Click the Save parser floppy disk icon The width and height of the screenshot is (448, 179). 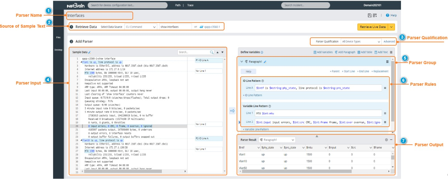pyautogui.click(x=369, y=15)
